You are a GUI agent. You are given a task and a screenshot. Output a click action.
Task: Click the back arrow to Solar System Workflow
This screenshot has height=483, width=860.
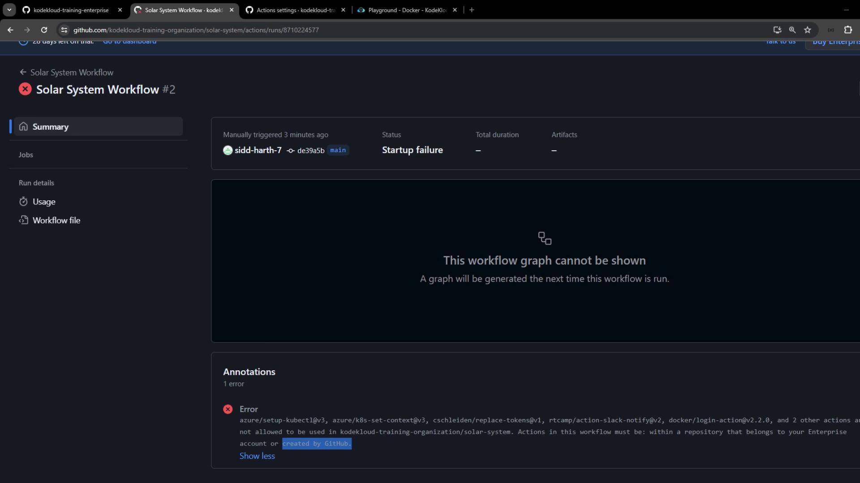pos(23,72)
